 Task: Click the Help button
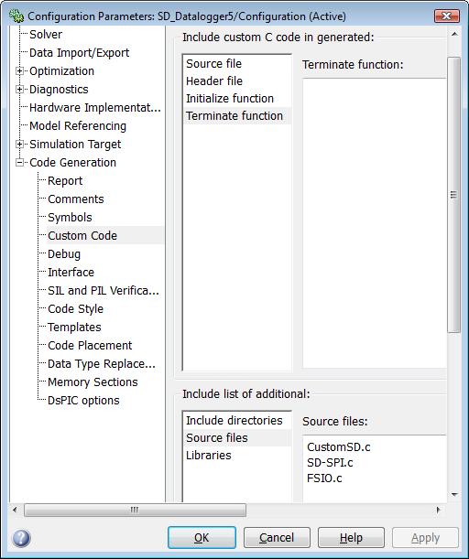coord(351,538)
